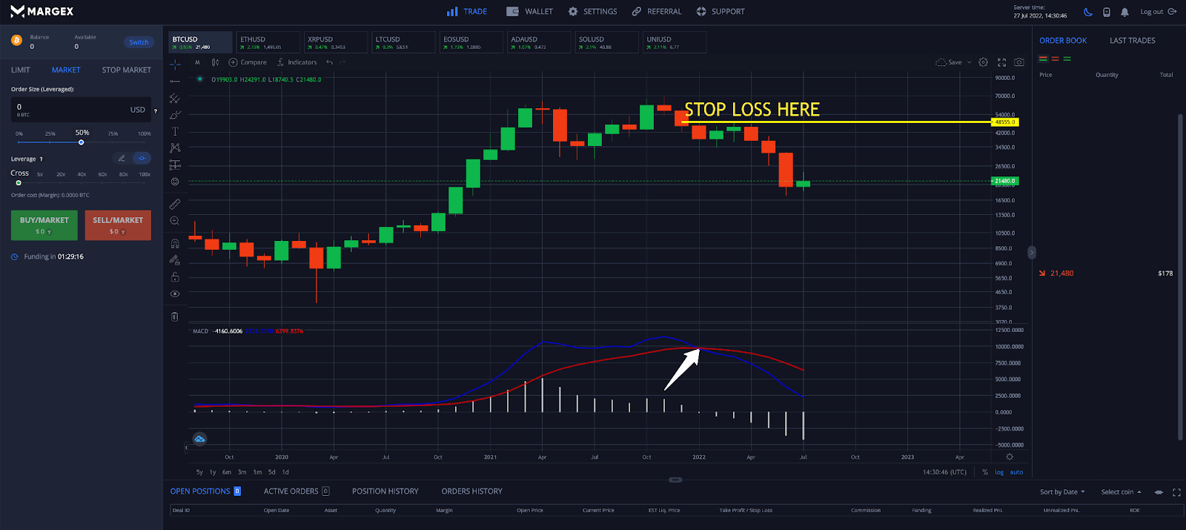
Task: Expand the Save dropdown arrow
Action: 969,62
